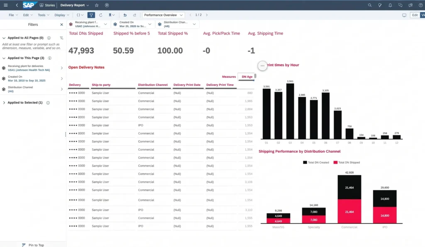Screen dimensions: 425x247
Task: Undo the last action
Action: (x=125, y=15)
